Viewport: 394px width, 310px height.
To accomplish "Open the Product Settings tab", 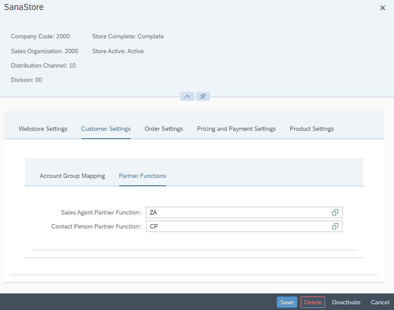I will (312, 129).
